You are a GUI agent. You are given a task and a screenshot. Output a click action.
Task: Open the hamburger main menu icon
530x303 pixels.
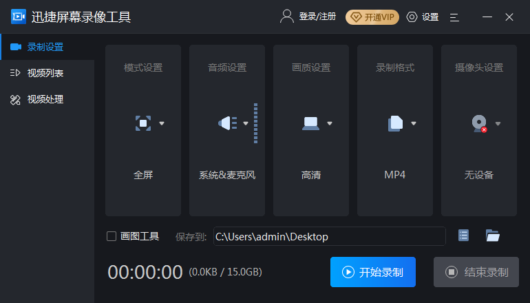pyautogui.click(x=454, y=17)
